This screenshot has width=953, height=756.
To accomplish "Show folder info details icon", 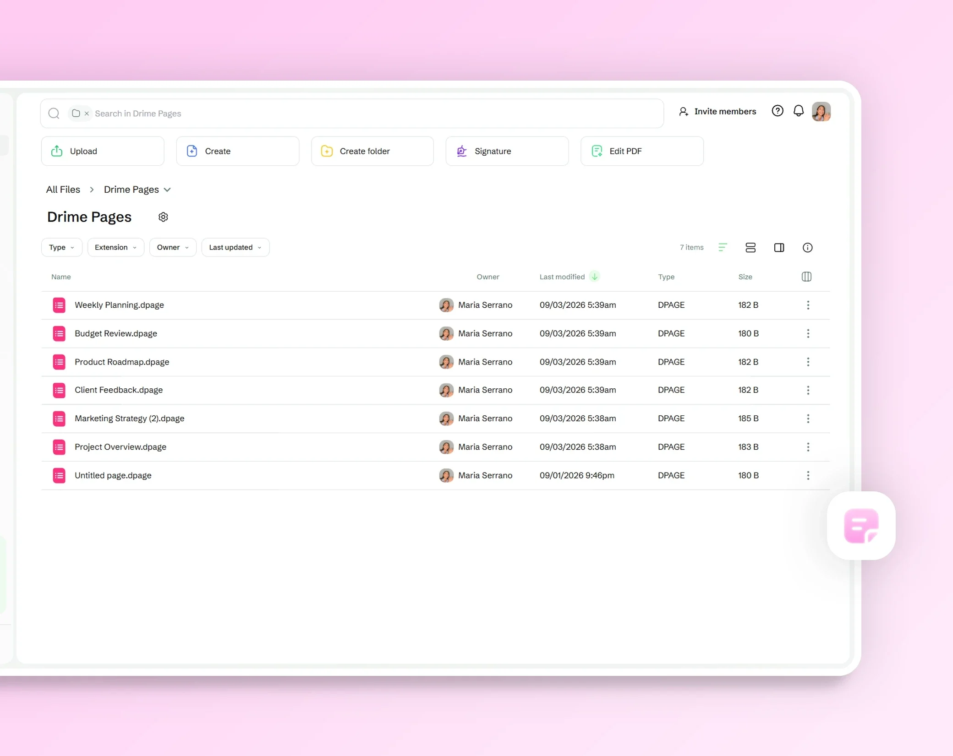I will click(x=807, y=248).
